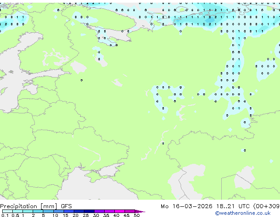Pick the 30–35 mm purple legend swatch

99,211
